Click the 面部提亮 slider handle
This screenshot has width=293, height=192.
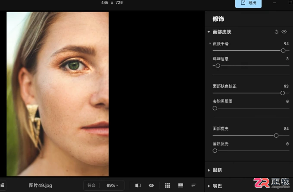click(x=276, y=136)
